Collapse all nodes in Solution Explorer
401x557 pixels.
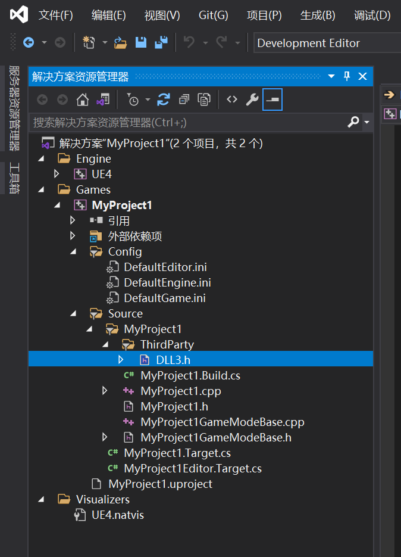184,99
